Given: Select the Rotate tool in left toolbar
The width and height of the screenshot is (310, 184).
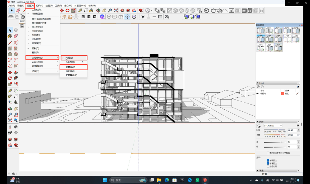Looking at the screenshot, I should click(x=10, y=78).
